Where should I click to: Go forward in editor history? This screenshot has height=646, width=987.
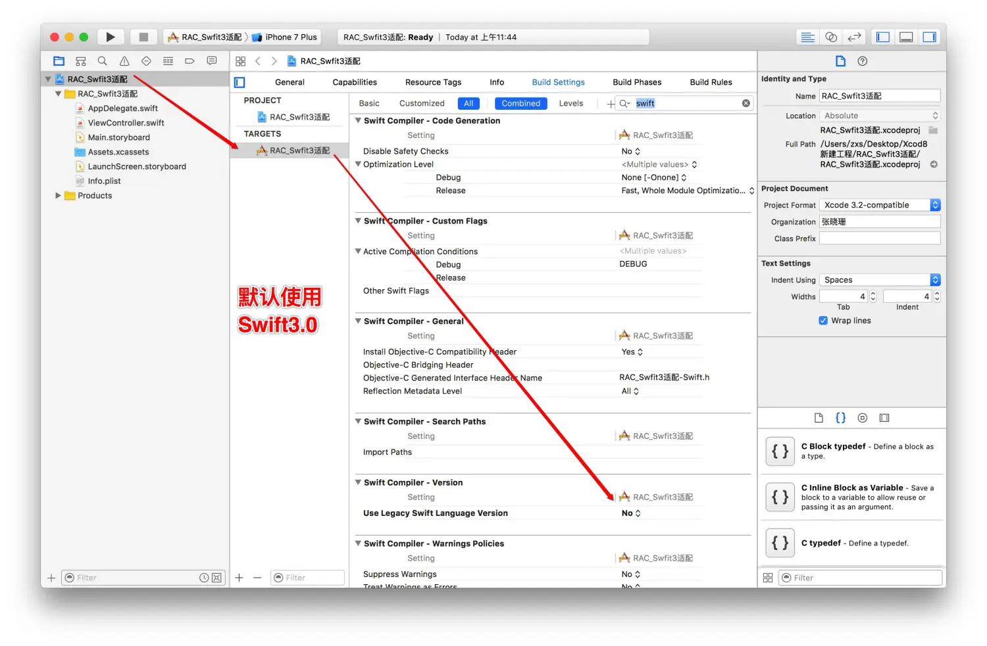pos(274,61)
